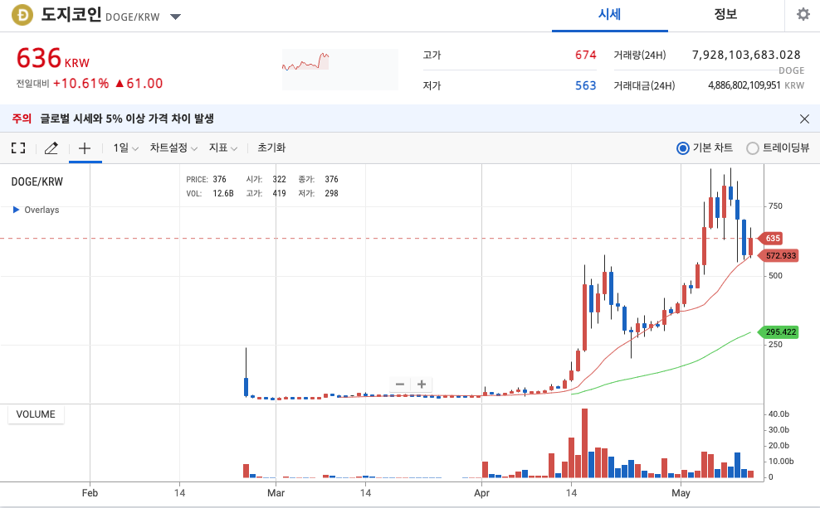Select the 트레이딩뷰 radio button
The image size is (820, 508).
pos(752,148)
